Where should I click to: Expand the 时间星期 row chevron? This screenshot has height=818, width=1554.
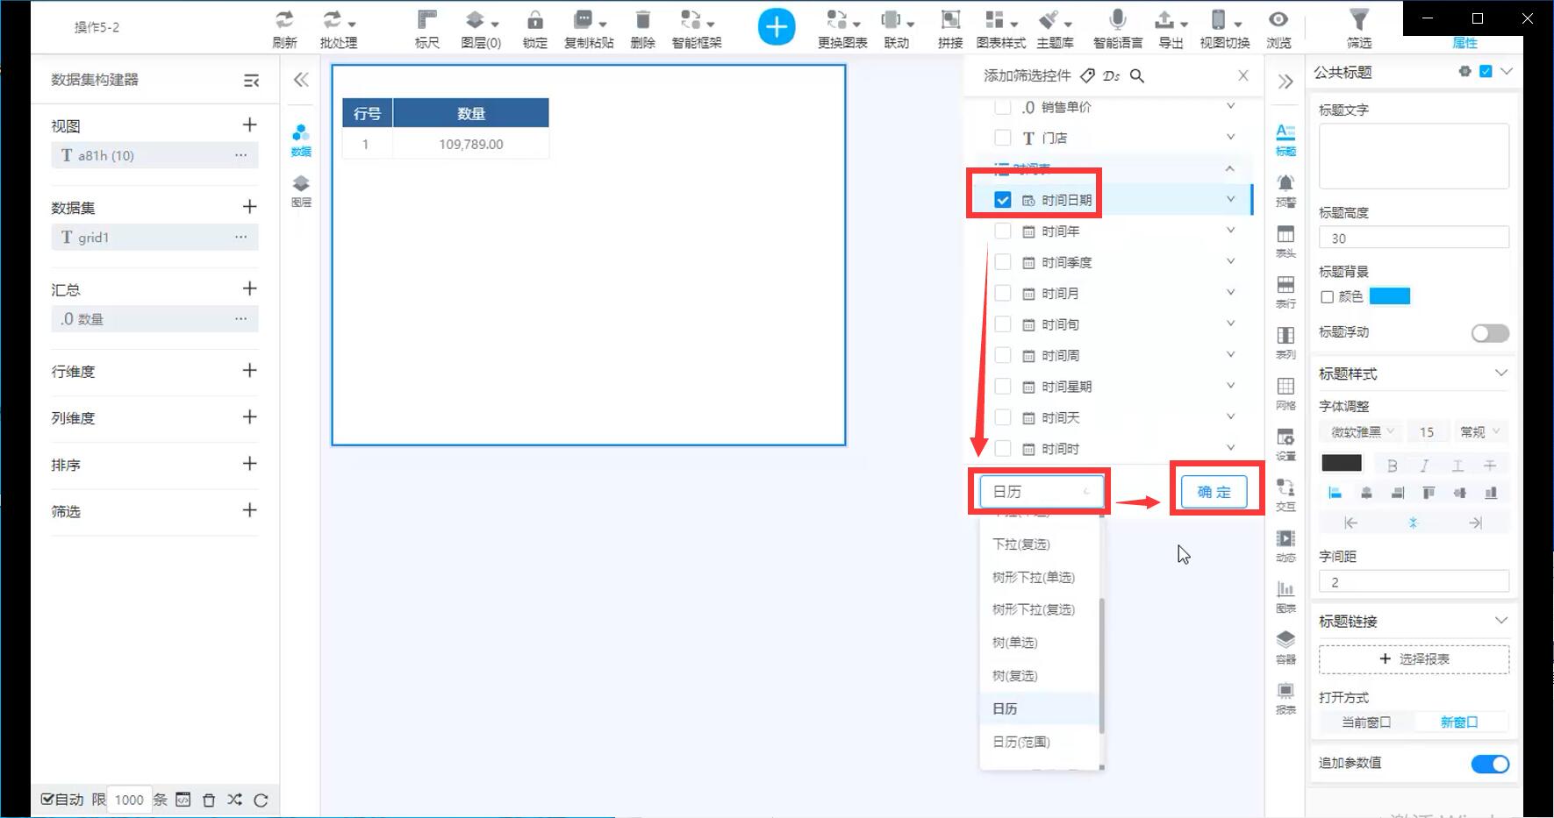[1230, 386]
